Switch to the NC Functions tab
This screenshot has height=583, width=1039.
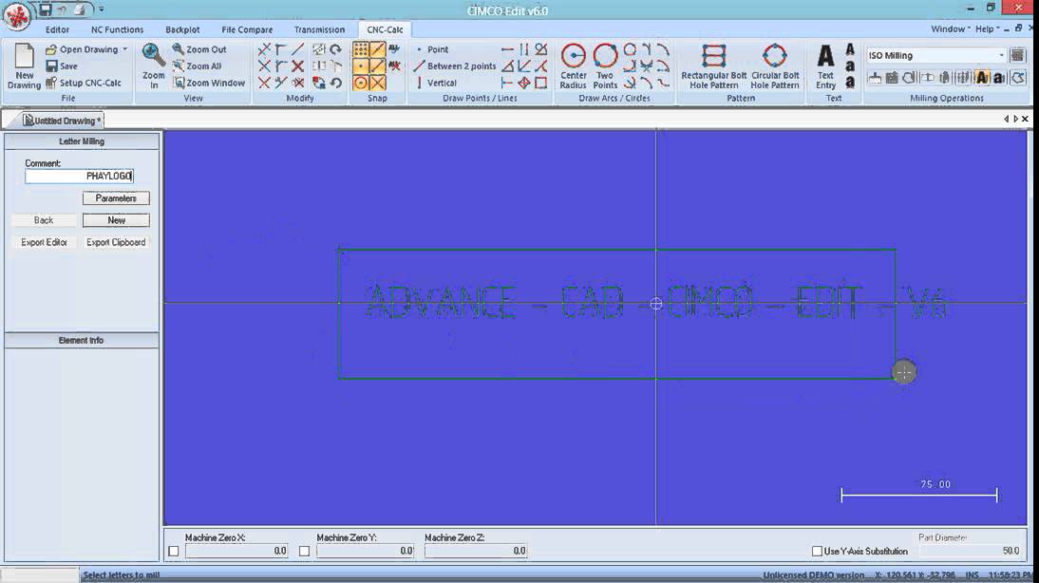click(117, 29)
